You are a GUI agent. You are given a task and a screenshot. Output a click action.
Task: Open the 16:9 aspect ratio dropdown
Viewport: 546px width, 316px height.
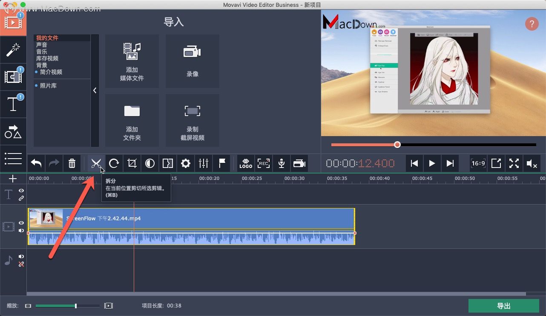pos(478,163)
